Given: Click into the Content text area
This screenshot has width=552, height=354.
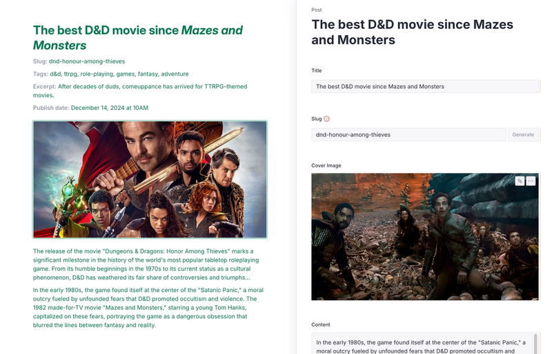Looking at the screenshot, I should [422, 344].
